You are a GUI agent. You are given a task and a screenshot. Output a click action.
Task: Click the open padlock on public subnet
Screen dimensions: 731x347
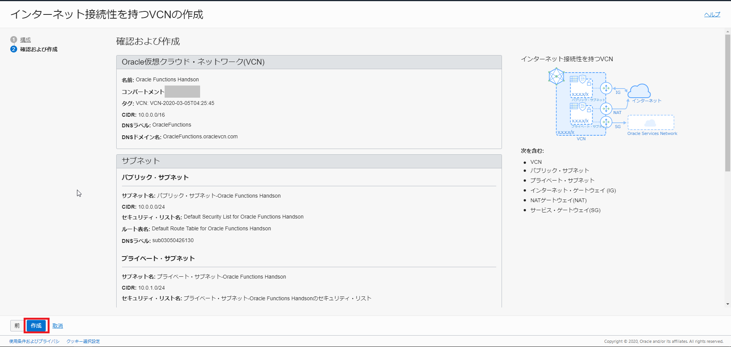pos(589,82)
